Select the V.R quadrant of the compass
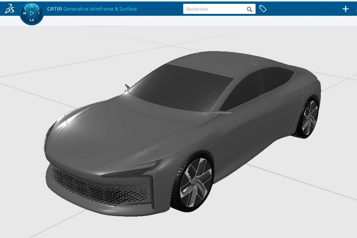 pyautogui.click(x=32, y=20)
